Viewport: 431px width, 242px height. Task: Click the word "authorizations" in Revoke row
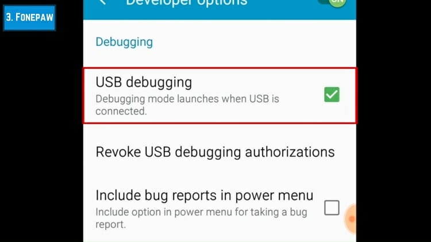click(290, 152)
